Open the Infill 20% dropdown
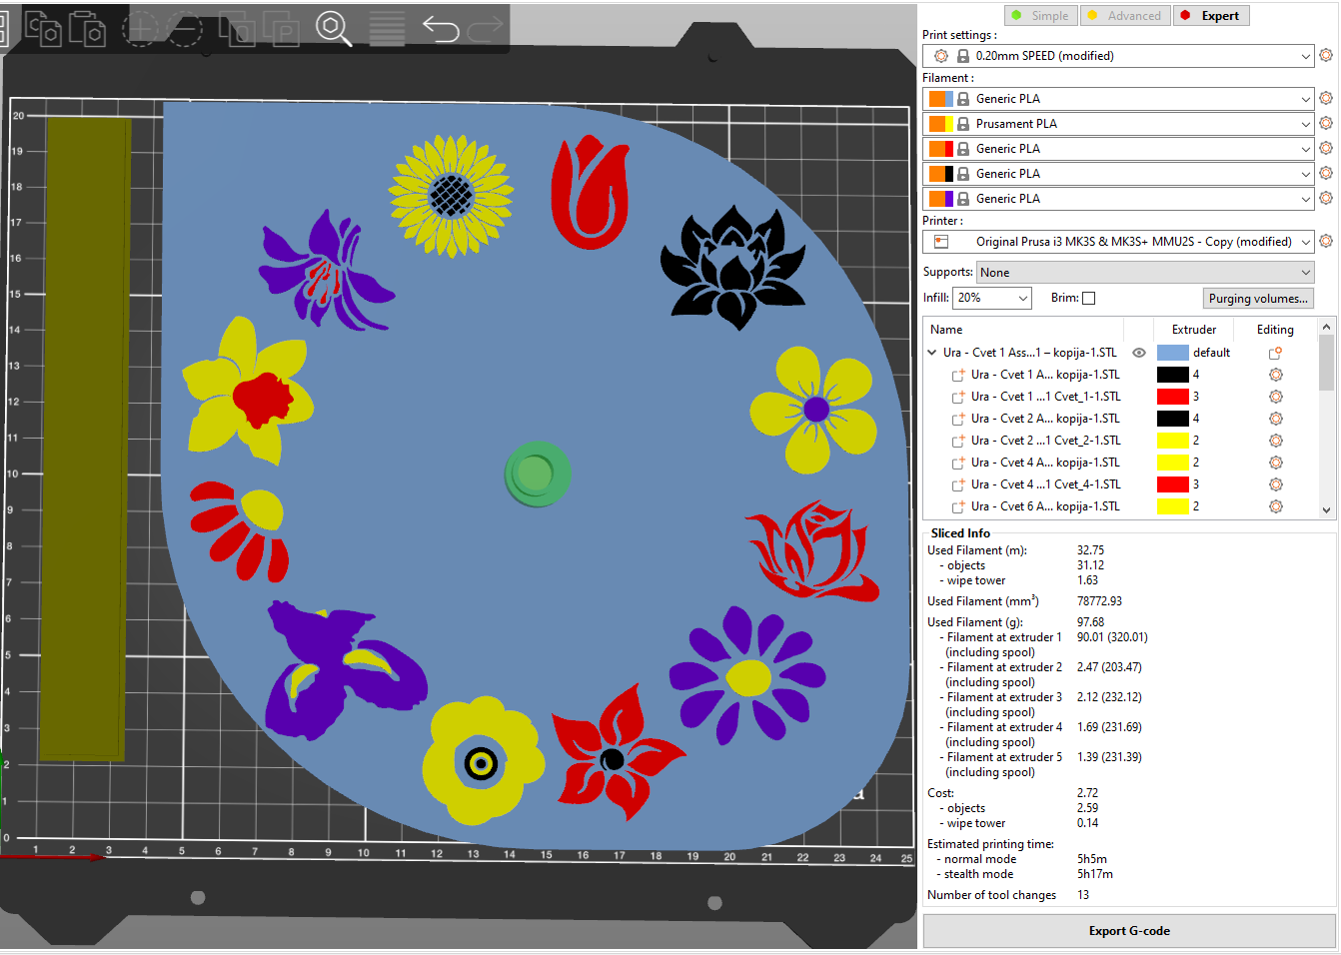 click(991, 298)
